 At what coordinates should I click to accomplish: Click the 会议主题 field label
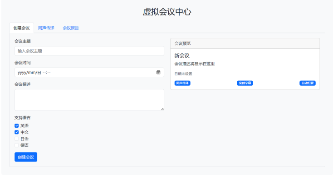tap(23, 41)
